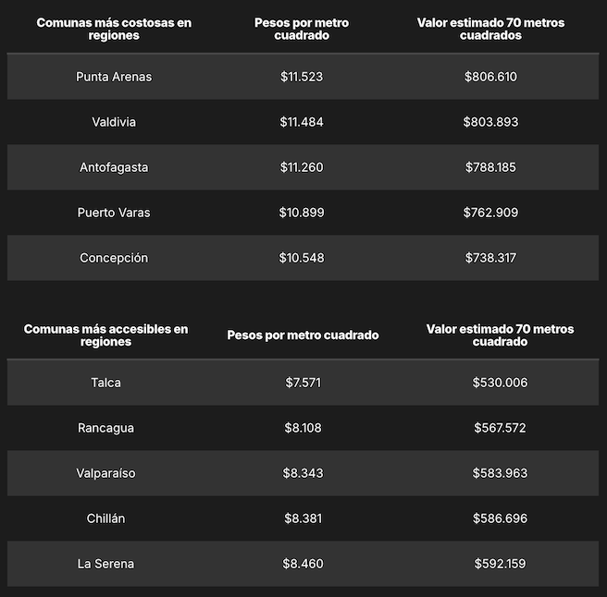
Task: Select the $788.185 estimated value
Action: tap(490, 167)
